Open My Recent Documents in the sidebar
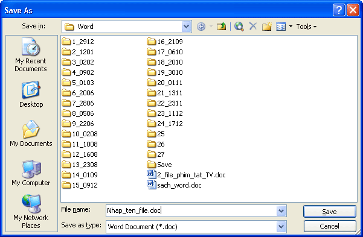The width and height of the screenshot is (363, 237). coord(31,55)
